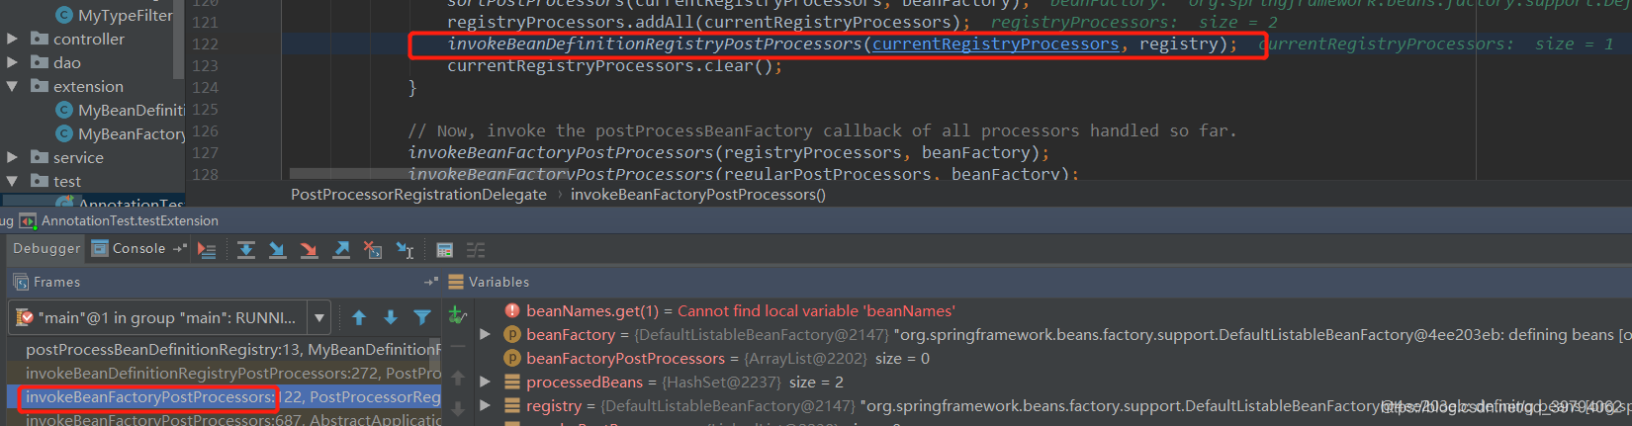Viewport: 1632px width, 426px height.
Task: Click line number 126 in gutter
Action: click(205, 130)
